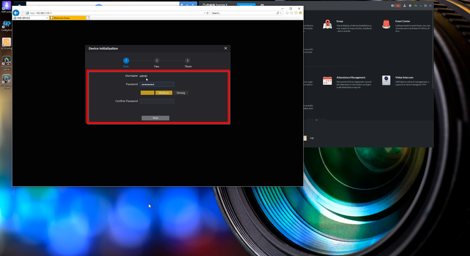Switch to the Alienware Arena tab
The width and height of the screenshot is (470, 256).
pos(68,18)
